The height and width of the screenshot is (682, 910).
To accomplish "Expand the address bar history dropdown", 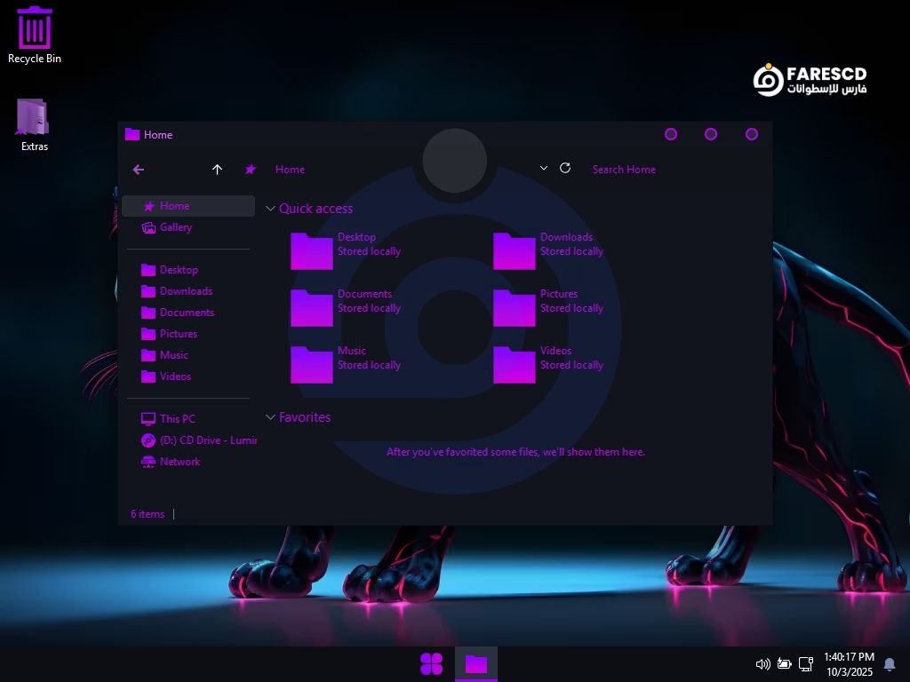I will tap(544, 169).
